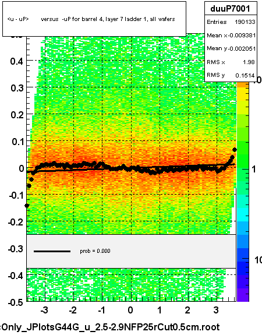
Task: Click the y-axis label -0.1
Action: pos(16,195)
